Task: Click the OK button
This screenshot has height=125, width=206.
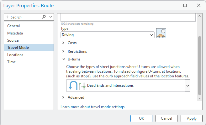Action: (x=141, y=118)
